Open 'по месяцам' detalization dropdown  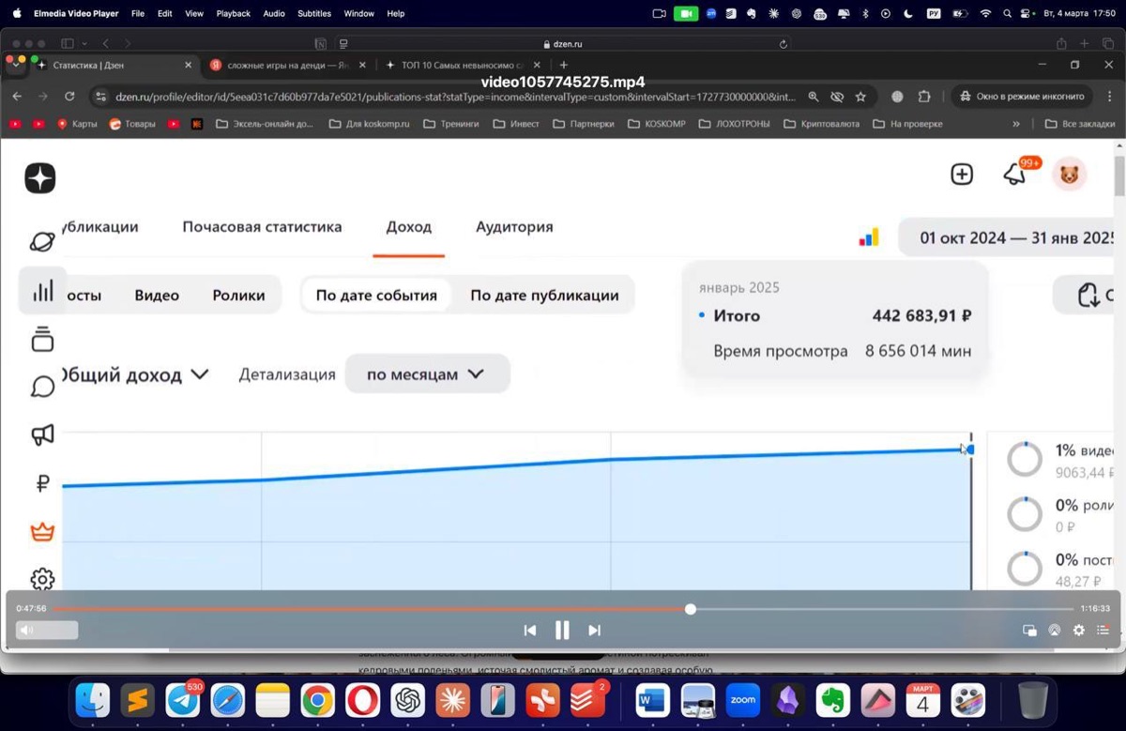point(427,373)
